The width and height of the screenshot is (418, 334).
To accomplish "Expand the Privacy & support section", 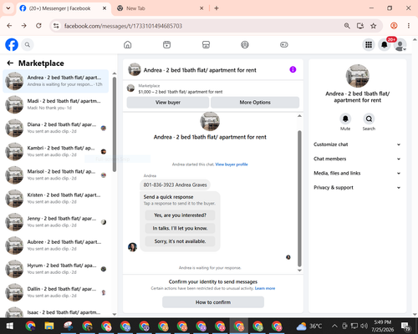I will tap(357, 188).
